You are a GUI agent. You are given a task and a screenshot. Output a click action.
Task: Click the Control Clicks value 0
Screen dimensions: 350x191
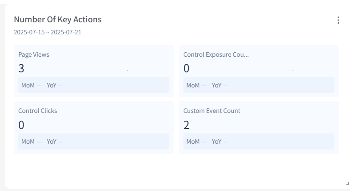tap(21, 125)
